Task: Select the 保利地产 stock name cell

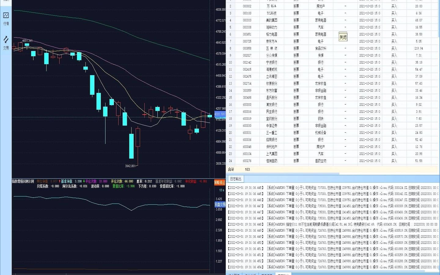Action: click(271, 147)
